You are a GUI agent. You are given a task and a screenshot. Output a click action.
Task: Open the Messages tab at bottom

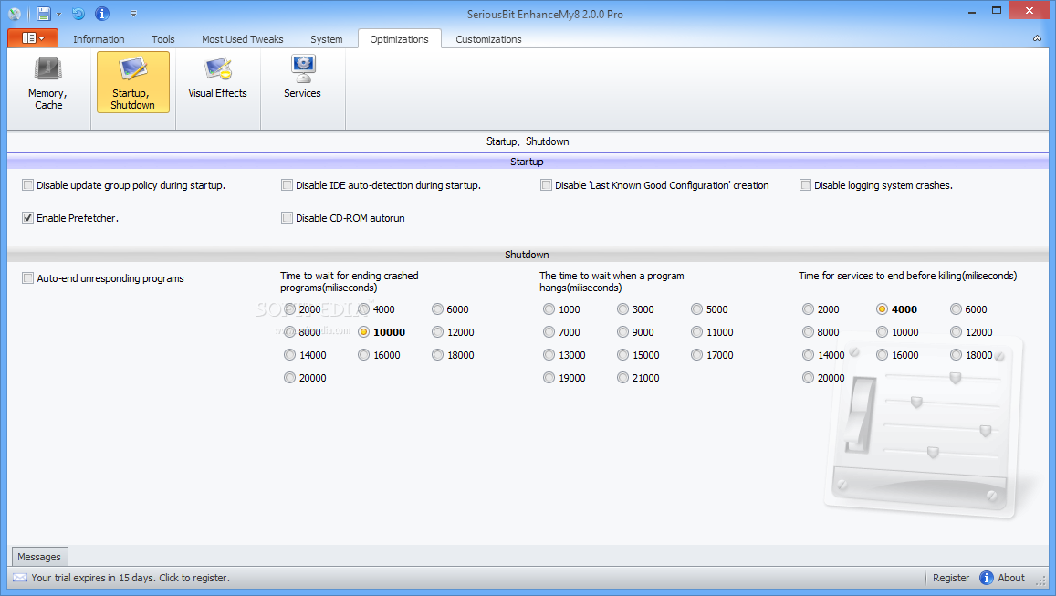coord(39,557)
